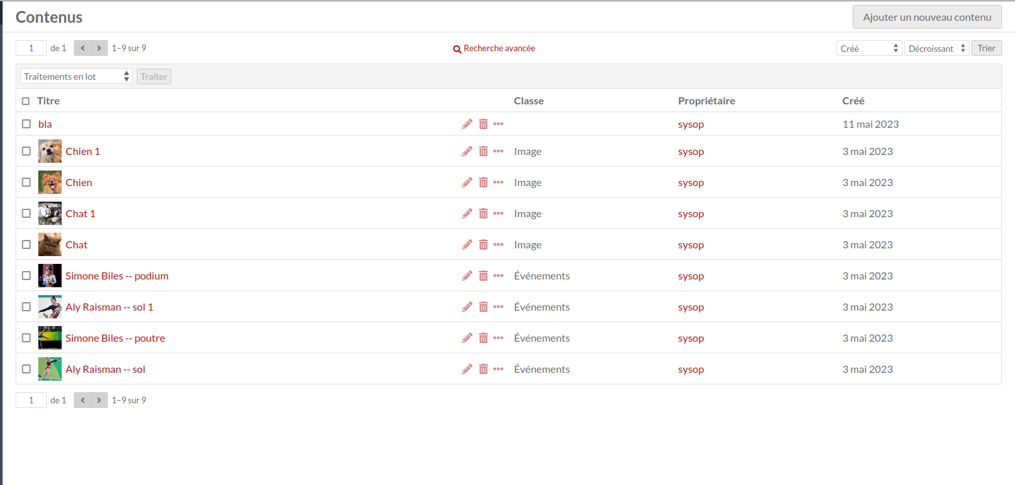Edit the 'bla' item with pencil icon
This screenshot has width=1015, height=485.
[467, 124]
